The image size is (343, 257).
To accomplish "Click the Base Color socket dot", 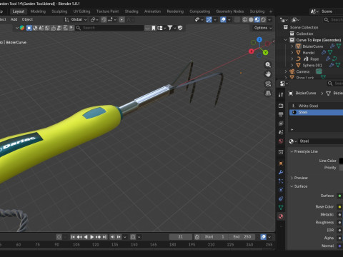I will pos(339,207).
